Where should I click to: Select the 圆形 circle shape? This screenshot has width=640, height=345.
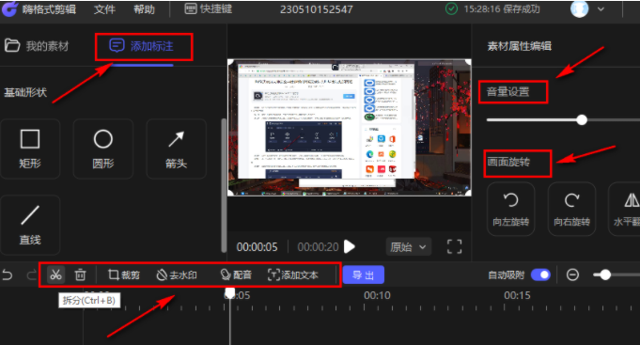click(x=102, y=149)
